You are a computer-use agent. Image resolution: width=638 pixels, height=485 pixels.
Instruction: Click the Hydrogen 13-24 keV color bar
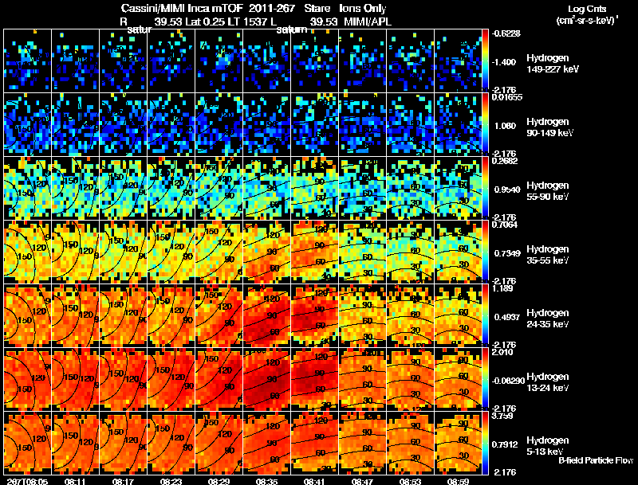[485, 379]
